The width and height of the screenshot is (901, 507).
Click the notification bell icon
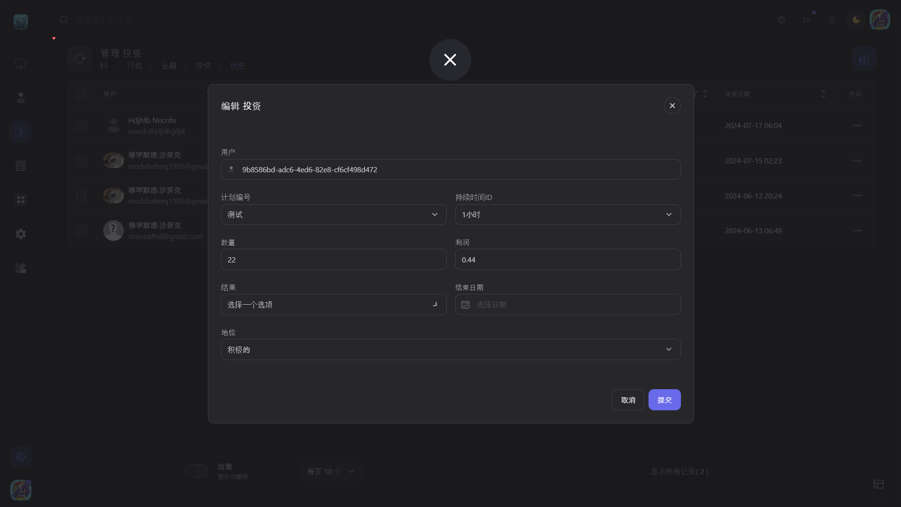[832, 20]
